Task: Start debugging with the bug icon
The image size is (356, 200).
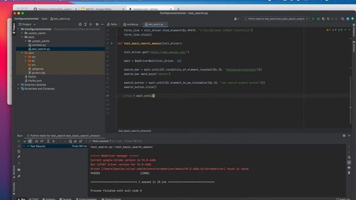Action: (x=318, y=19)
